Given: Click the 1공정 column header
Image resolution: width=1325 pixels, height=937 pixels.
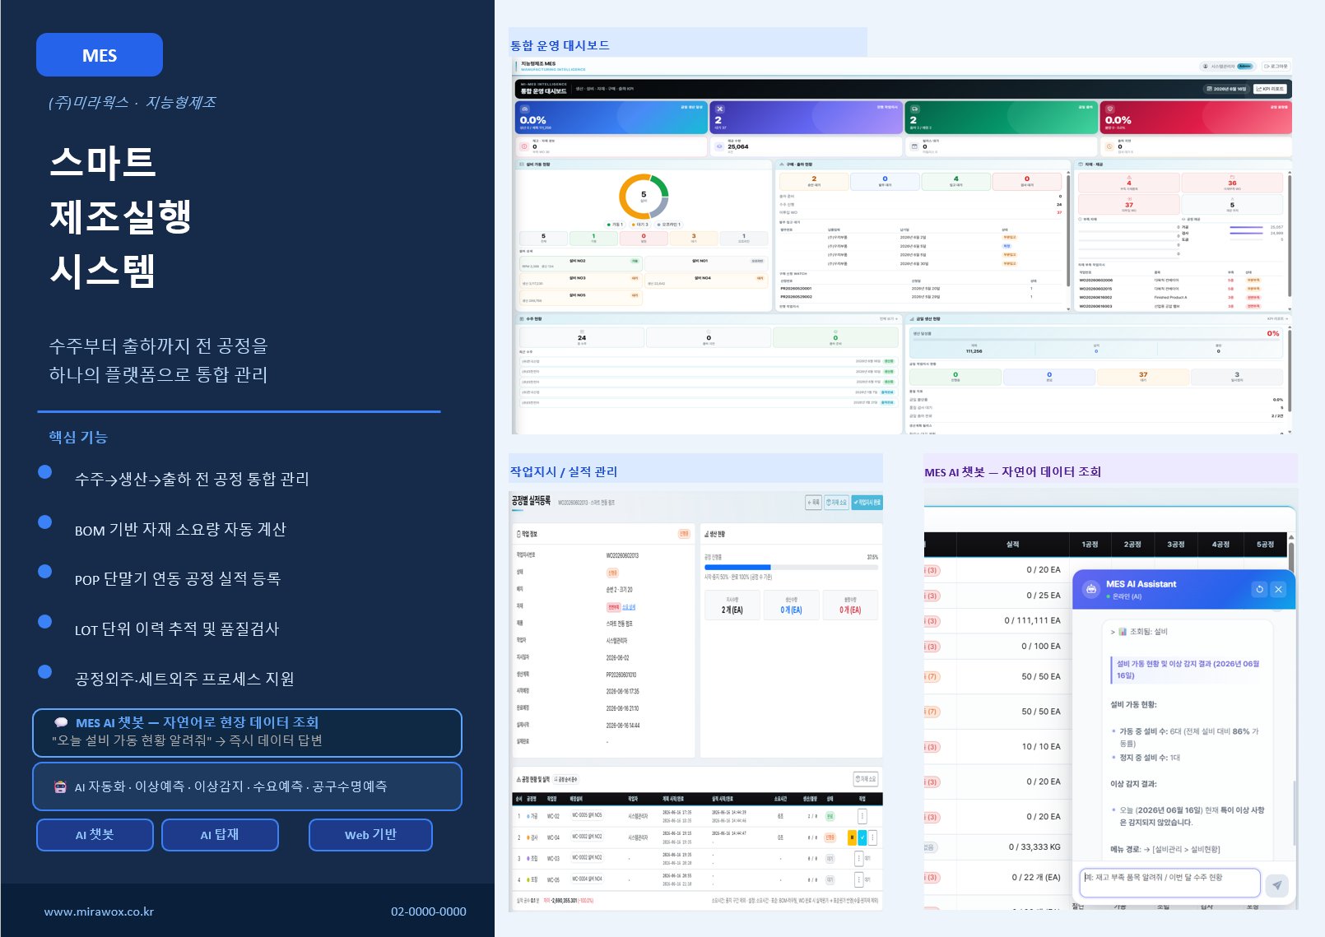Looking at the screenshot, I should point(1090,545).
